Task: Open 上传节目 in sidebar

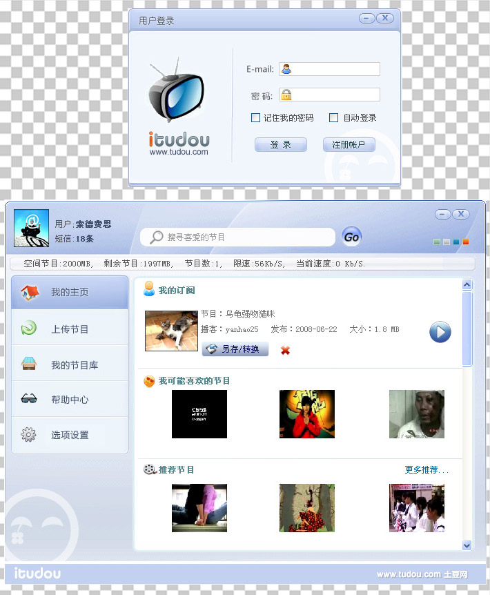Action: pyautogui.click(x=70, y=329)
